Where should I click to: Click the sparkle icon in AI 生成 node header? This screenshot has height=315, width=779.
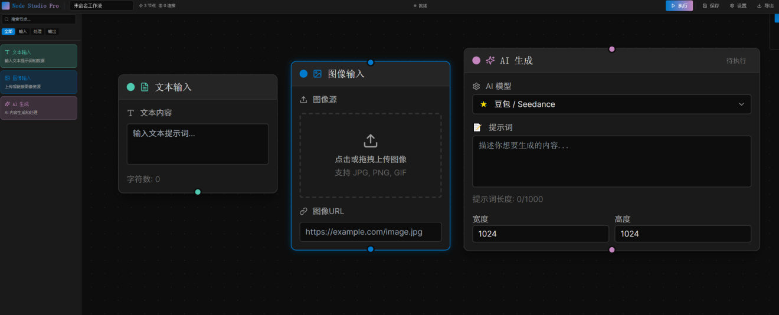pyautogui.click(x=490, y=60)
